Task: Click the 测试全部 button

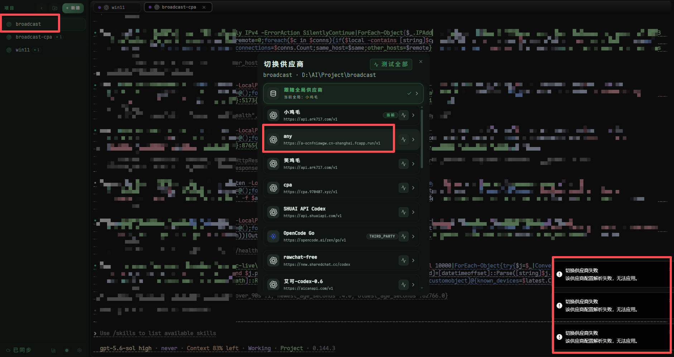Action: 391,64
